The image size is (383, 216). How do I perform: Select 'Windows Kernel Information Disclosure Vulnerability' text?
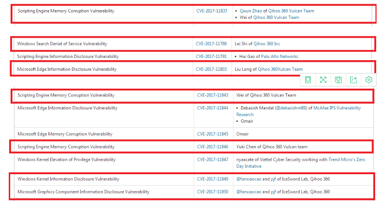[68, 179]
